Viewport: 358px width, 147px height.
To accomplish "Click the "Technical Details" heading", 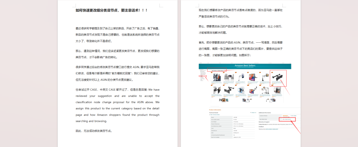I will (x=214, y=113).
